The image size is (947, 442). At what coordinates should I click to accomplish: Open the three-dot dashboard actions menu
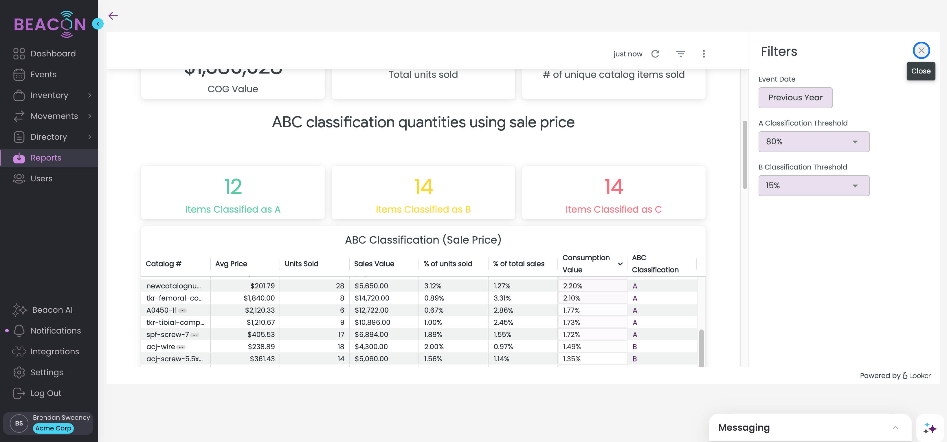coord(704,54)
